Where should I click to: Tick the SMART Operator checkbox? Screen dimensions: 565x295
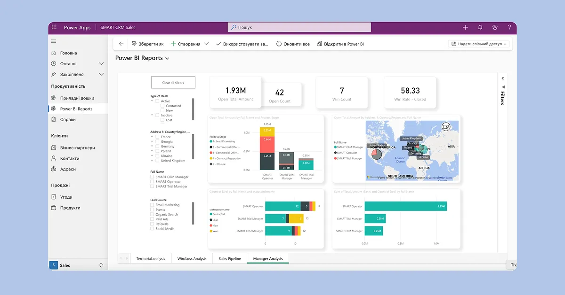(152, 181)
